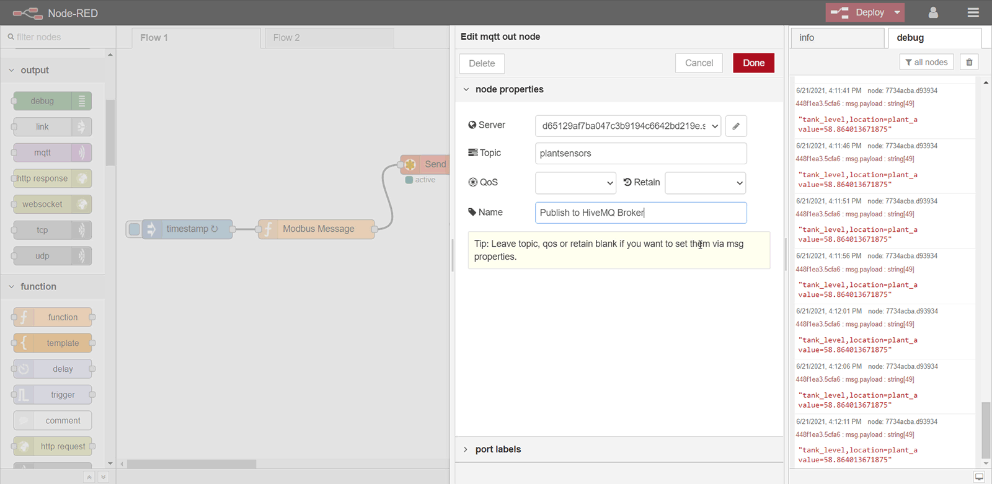Select the function palette node
The height and width of the screenshot is (484, 992).
(x=52, y=317)
